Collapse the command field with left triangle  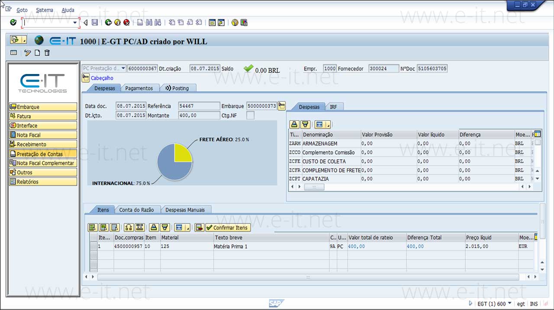tap(85, 23)
